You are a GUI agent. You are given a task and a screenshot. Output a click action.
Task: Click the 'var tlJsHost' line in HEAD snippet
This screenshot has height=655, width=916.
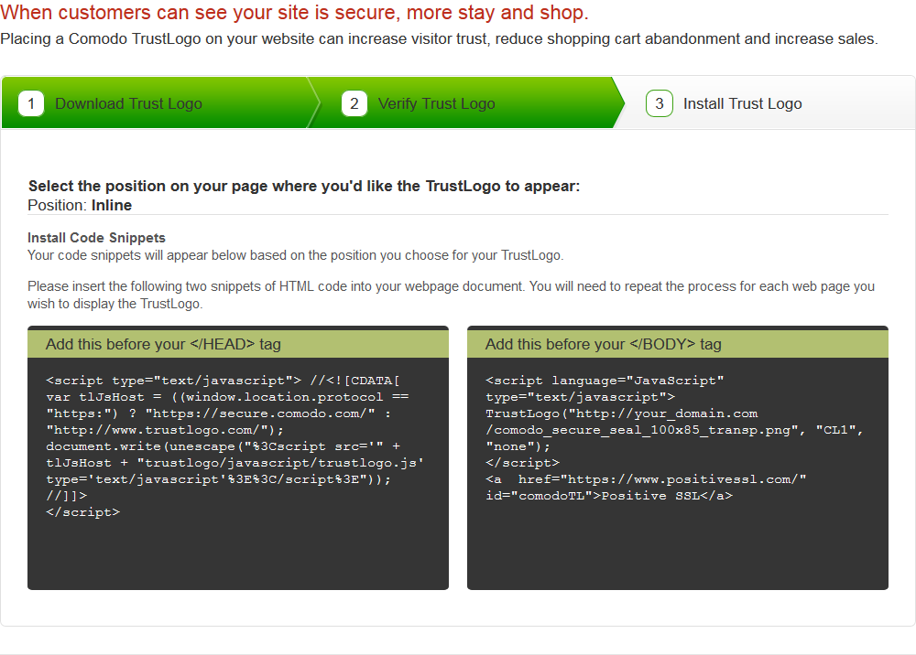point(226,397)
